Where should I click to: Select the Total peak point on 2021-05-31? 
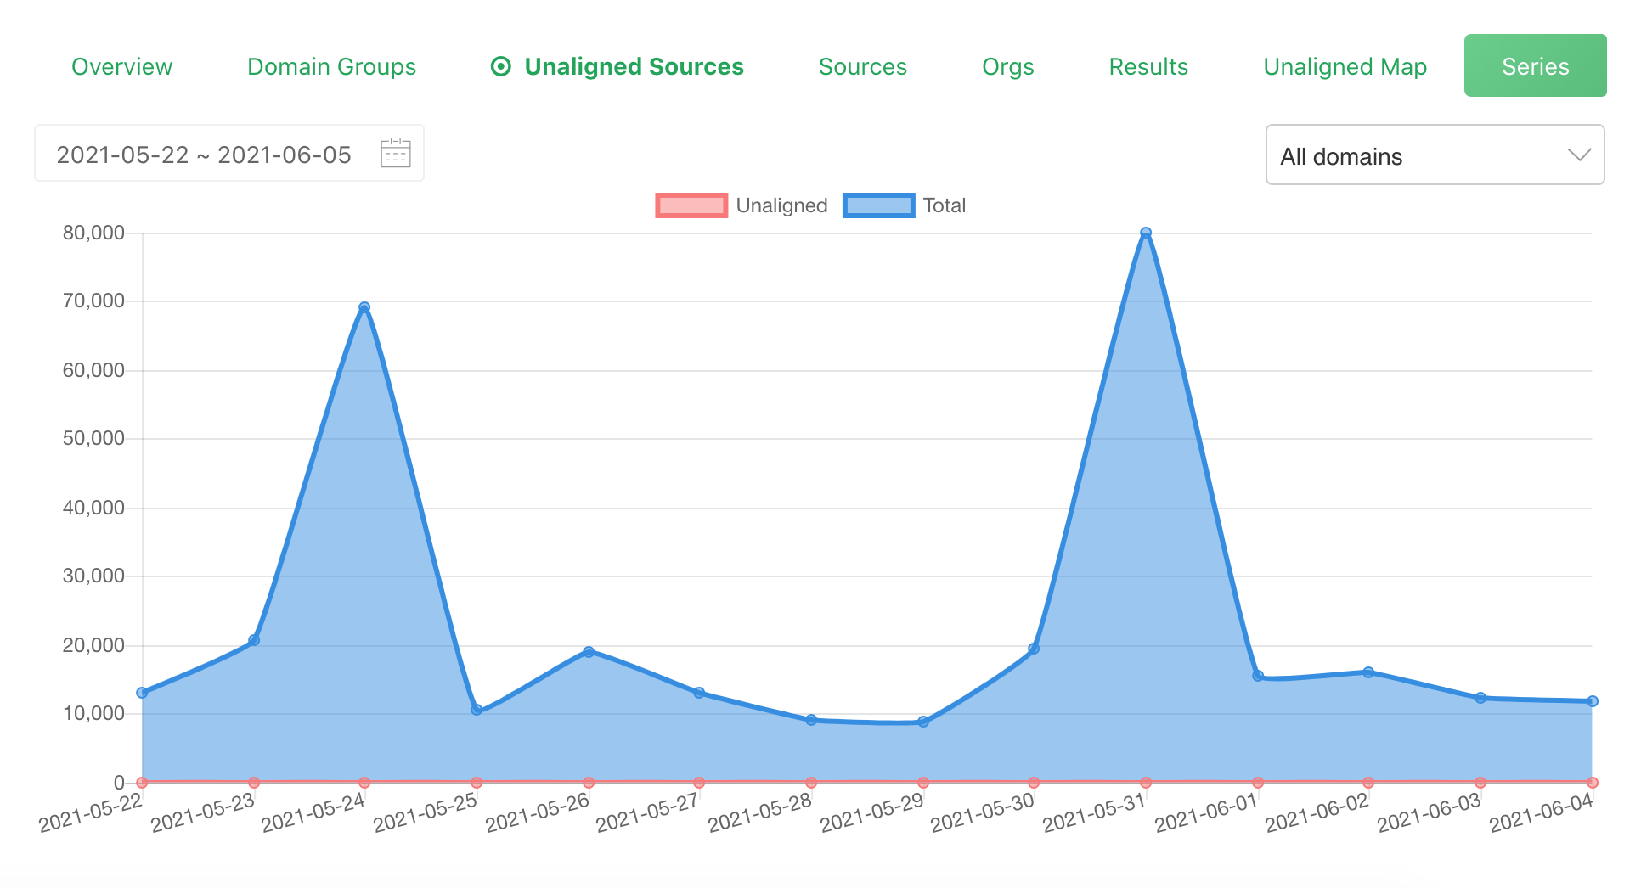click(1145, 233)
